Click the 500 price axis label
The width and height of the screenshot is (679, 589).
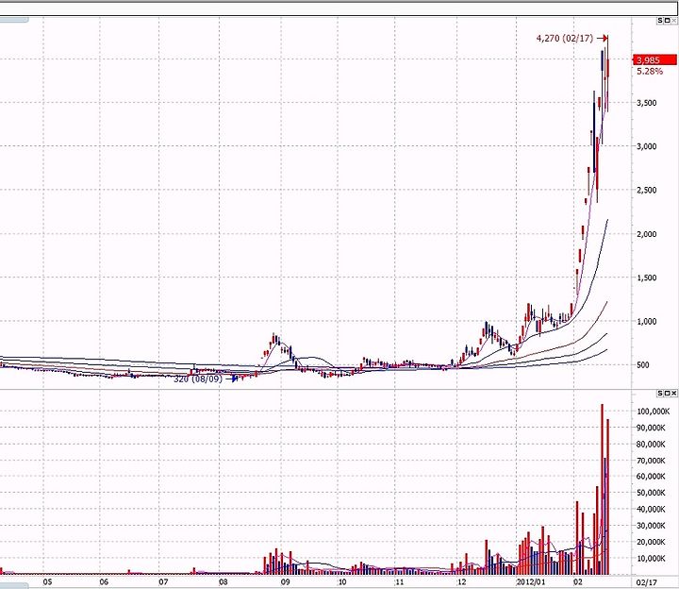[642, 365]
